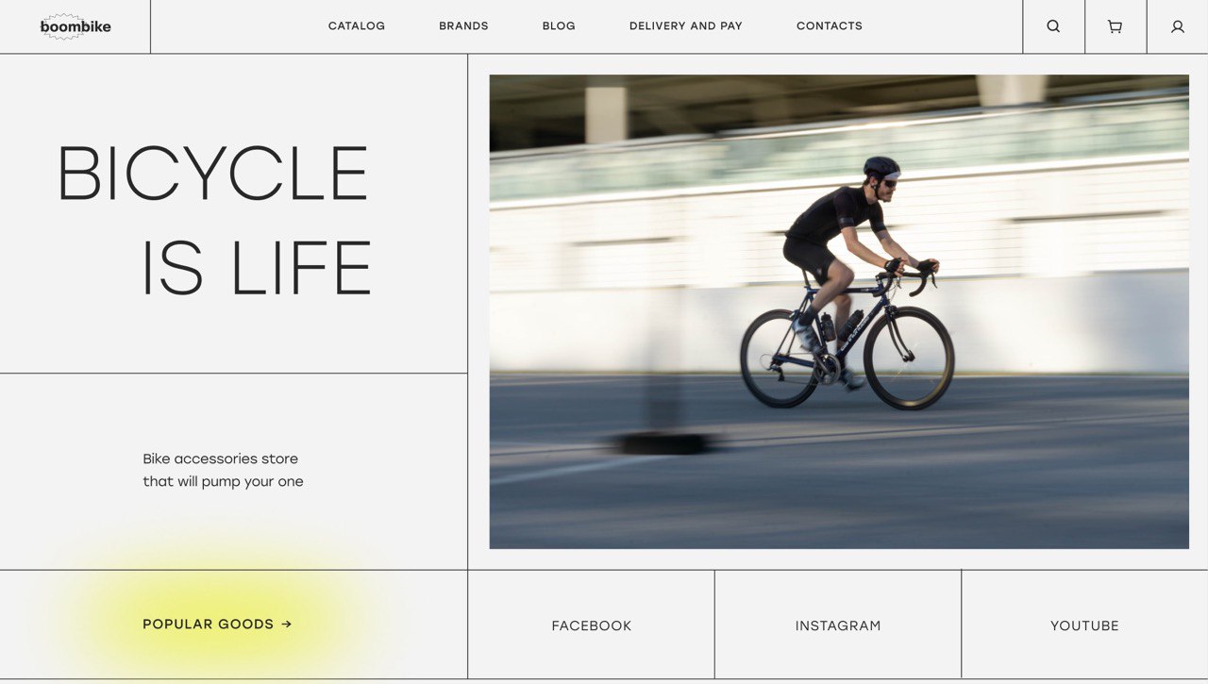Click the bike accessories store tagline

[223, 470]
